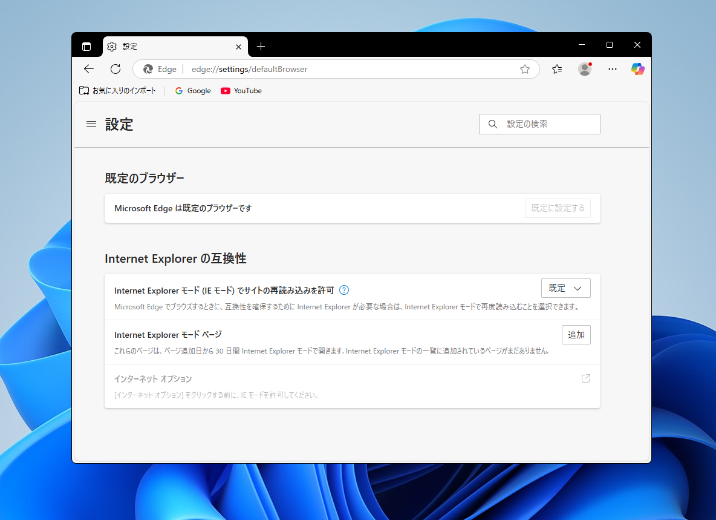Add page to favorites with star icon
The width and height of the screenshot is (716, 520).
525,69
